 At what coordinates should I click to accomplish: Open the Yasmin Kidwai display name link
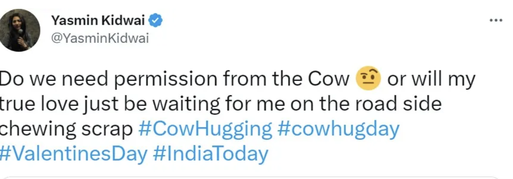click(99, 20)
